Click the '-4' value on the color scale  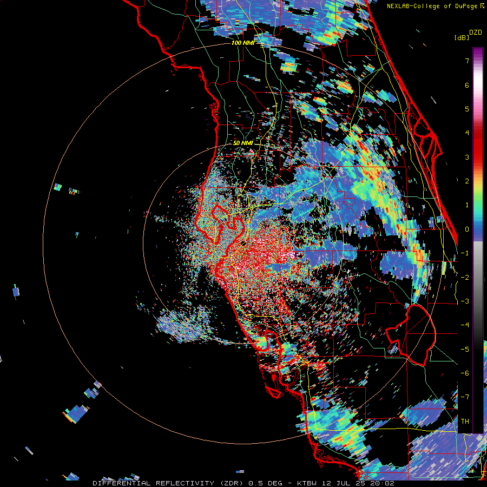(x=465, y=325)
